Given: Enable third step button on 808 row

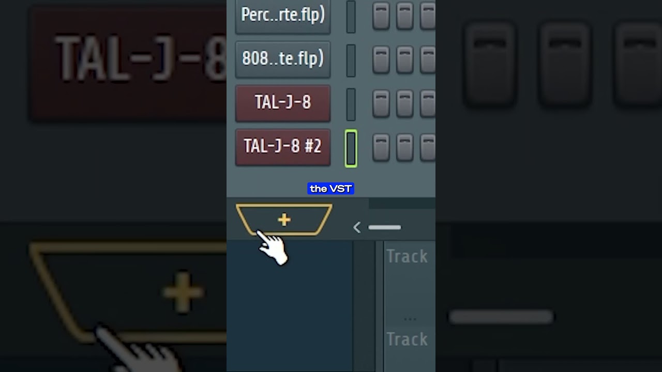Looking at the screenshot, I should 428,59.
